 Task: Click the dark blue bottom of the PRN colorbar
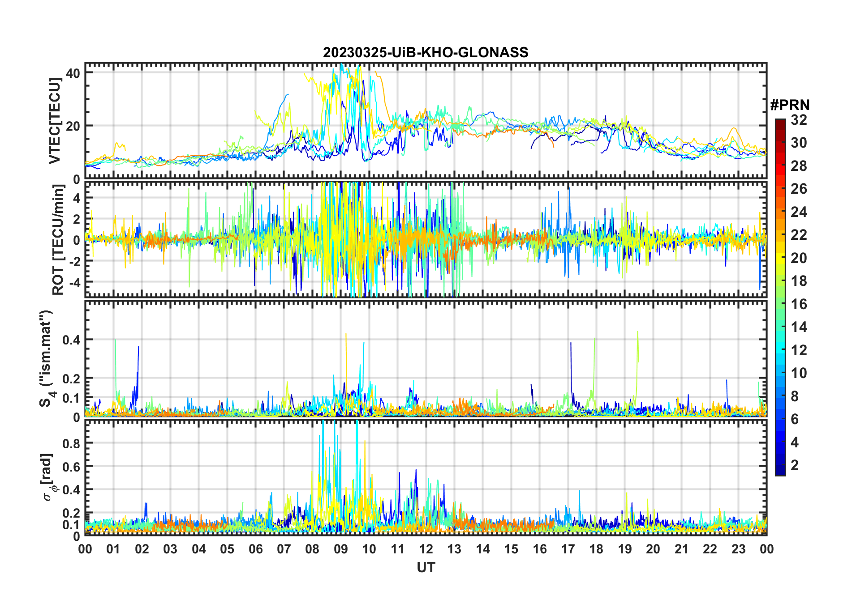[x=780, y=470]
